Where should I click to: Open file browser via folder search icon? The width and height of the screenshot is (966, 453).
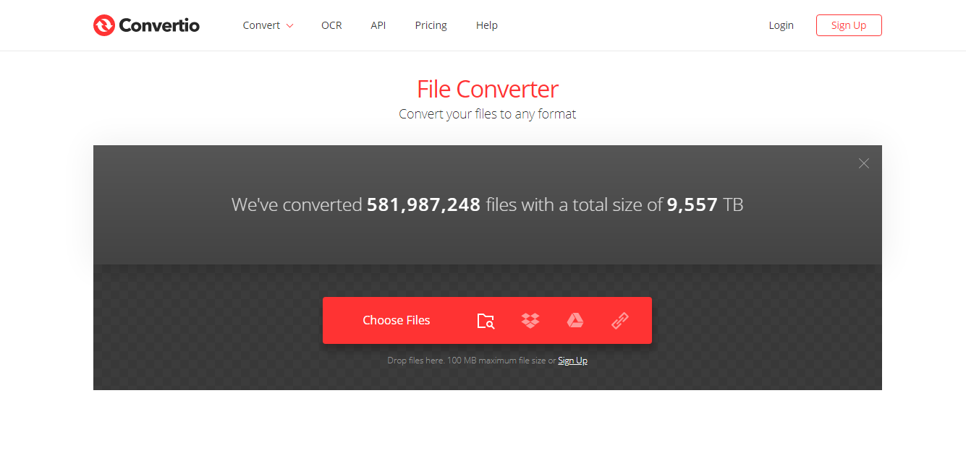pos(486,321)
